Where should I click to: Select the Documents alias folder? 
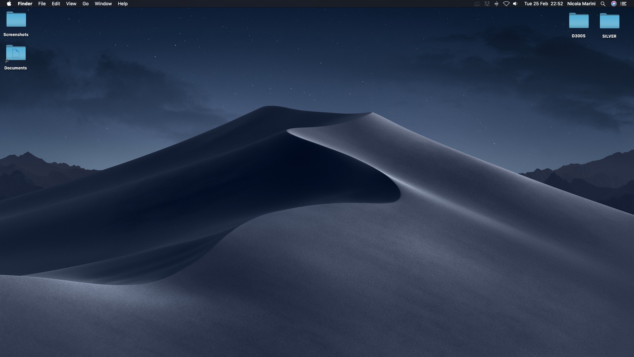[x=16, y=53]
